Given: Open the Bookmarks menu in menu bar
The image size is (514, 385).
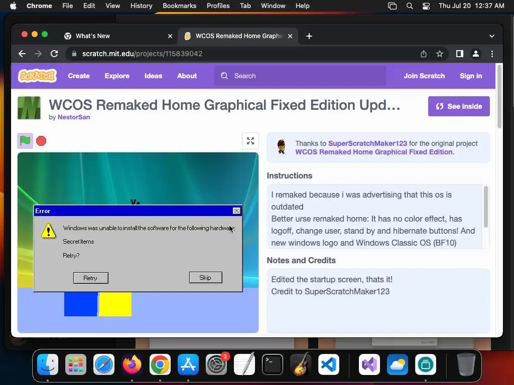Looking at the screenshot, I should tap(179, 6).
